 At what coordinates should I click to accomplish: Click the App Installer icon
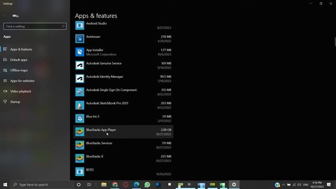pos(80,52)
